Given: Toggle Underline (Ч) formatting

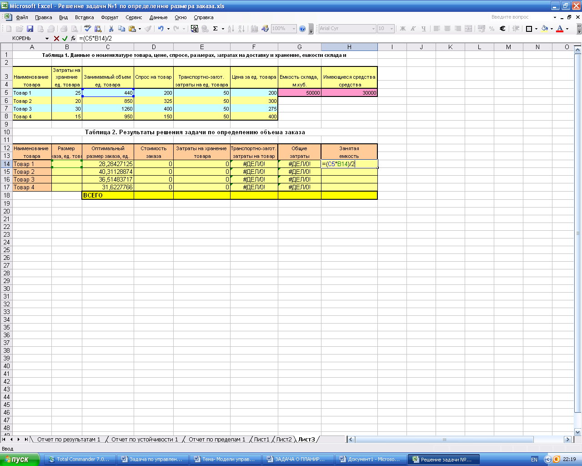Looking at the screenshot, I should [x=424, y=28].
